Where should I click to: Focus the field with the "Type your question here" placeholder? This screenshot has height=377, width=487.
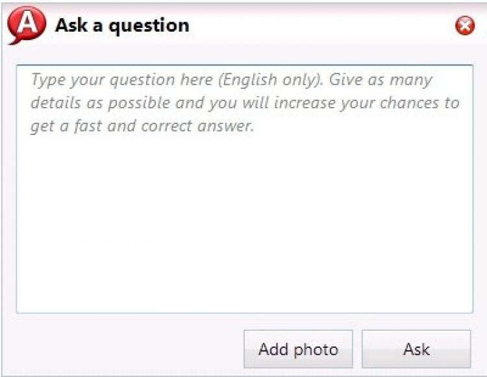point(244,188)
